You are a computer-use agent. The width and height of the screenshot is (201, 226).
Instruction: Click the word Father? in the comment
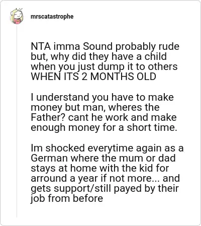48,117
